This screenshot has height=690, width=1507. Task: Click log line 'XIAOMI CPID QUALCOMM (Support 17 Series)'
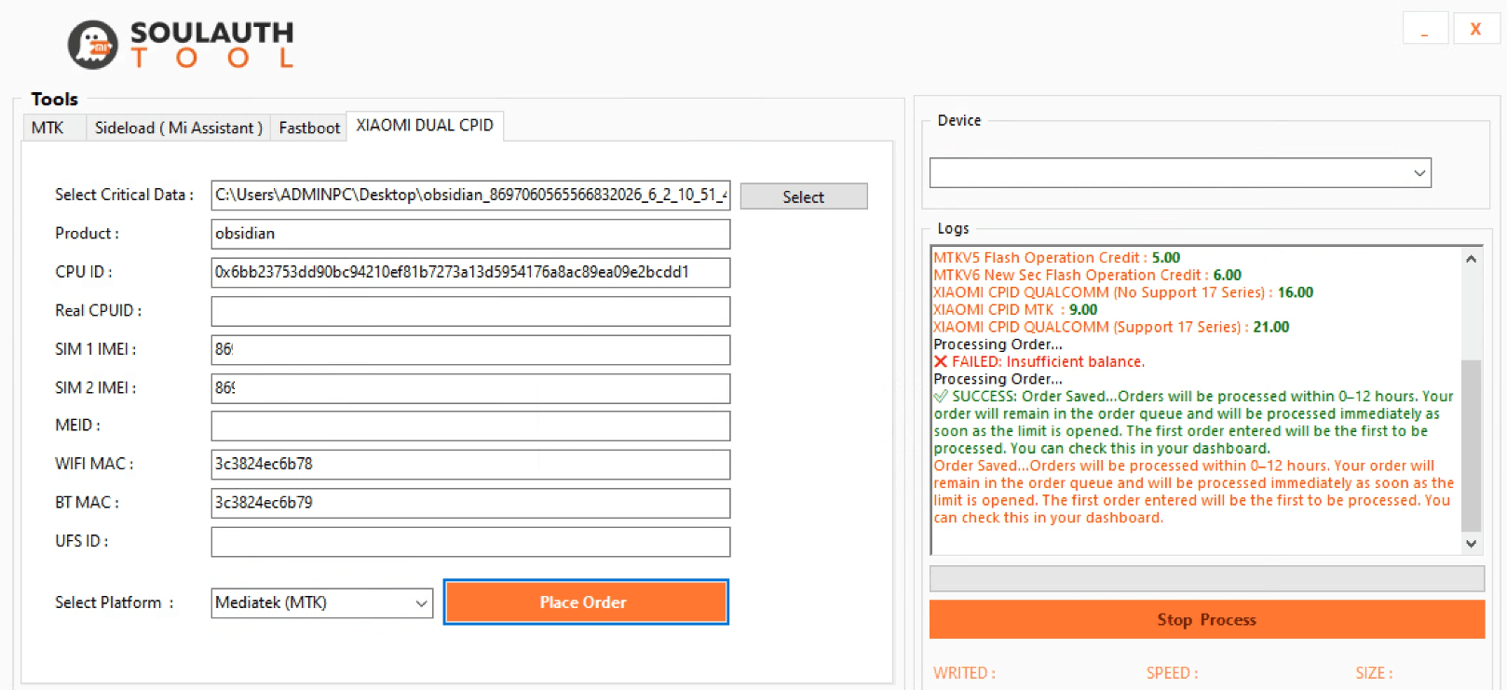1111,327
